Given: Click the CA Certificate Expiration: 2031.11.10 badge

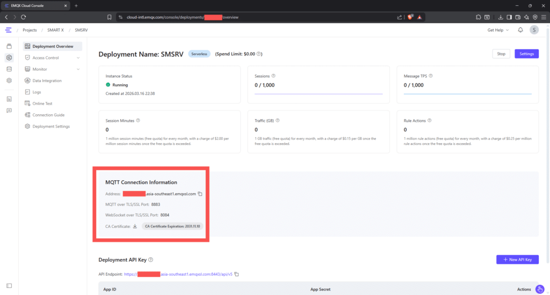Looking at the screenshot, I should (172, 226).
